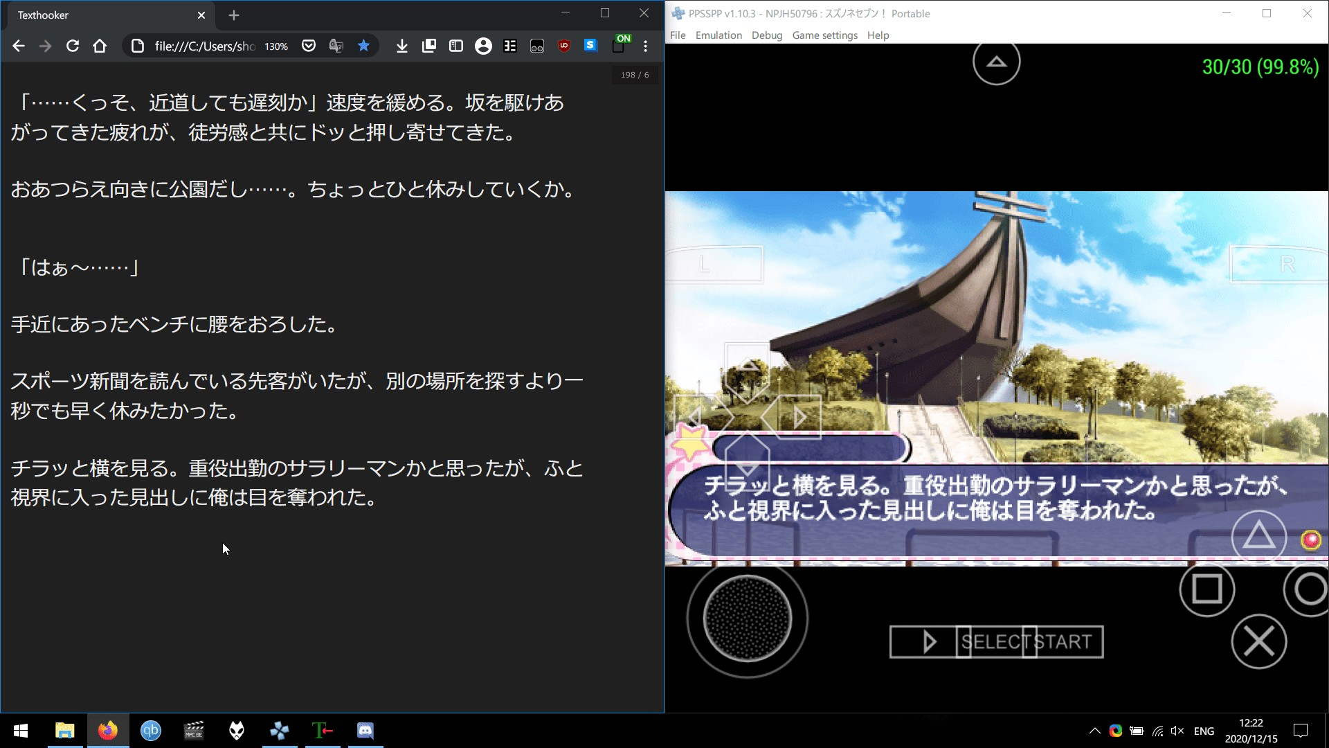Click the 130% zoom level indicator
Screen dimensions: 1329x748
[276, 46]
